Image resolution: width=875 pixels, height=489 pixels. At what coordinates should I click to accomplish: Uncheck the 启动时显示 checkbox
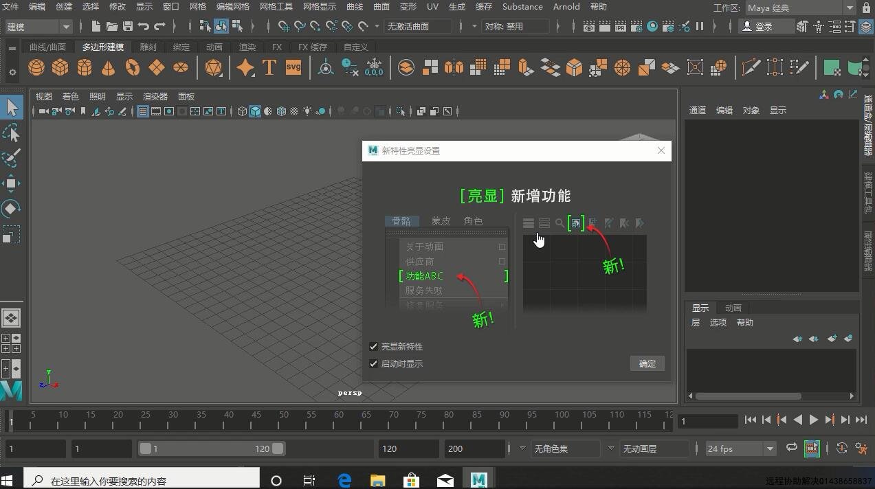[x=373, y=364]
